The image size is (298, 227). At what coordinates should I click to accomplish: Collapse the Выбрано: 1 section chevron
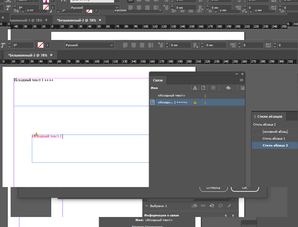pyautogui.click(x=146, y=206)
